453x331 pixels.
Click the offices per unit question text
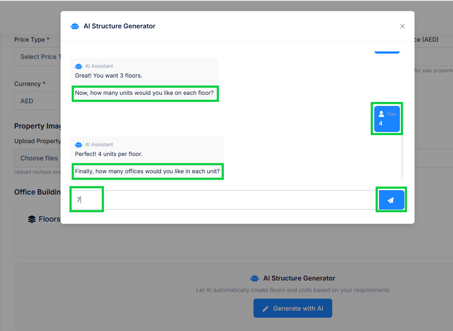147,171
